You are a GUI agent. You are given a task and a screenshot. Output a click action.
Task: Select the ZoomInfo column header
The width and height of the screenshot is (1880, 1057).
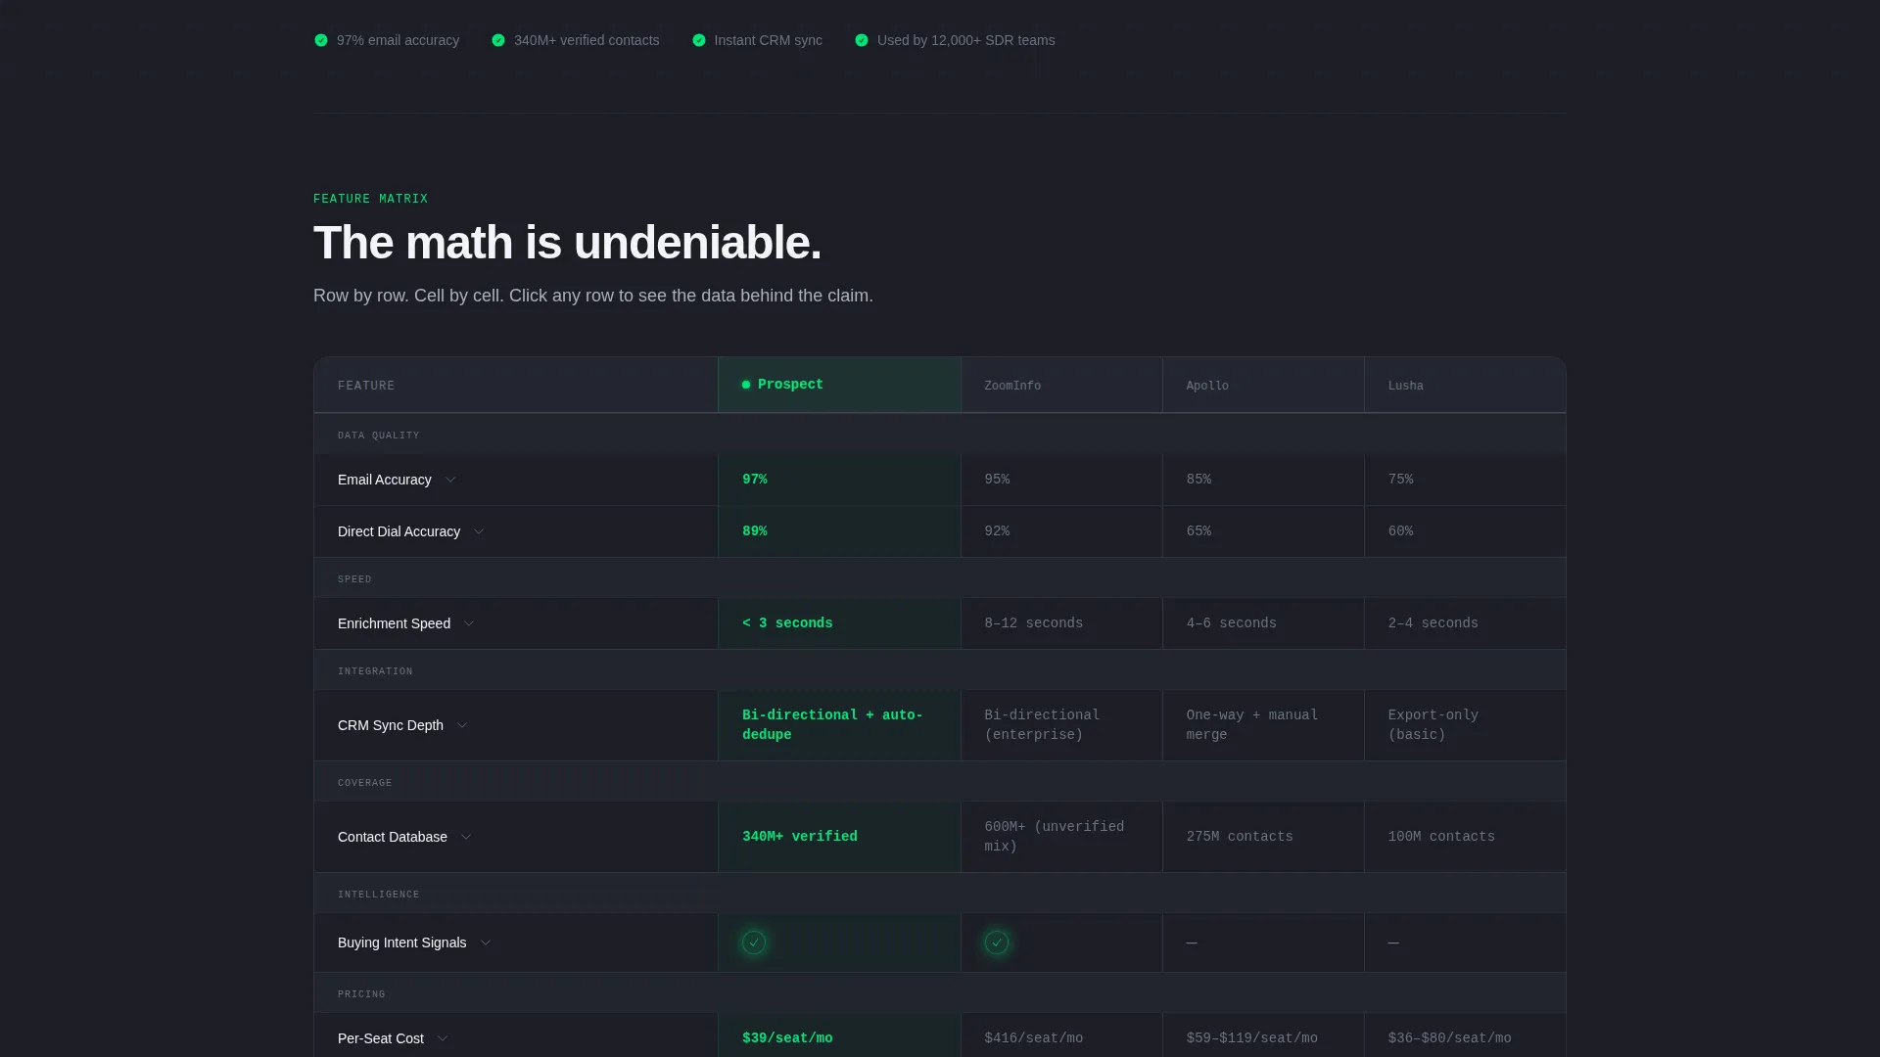pyautogui.click(x=1061, y=386)
